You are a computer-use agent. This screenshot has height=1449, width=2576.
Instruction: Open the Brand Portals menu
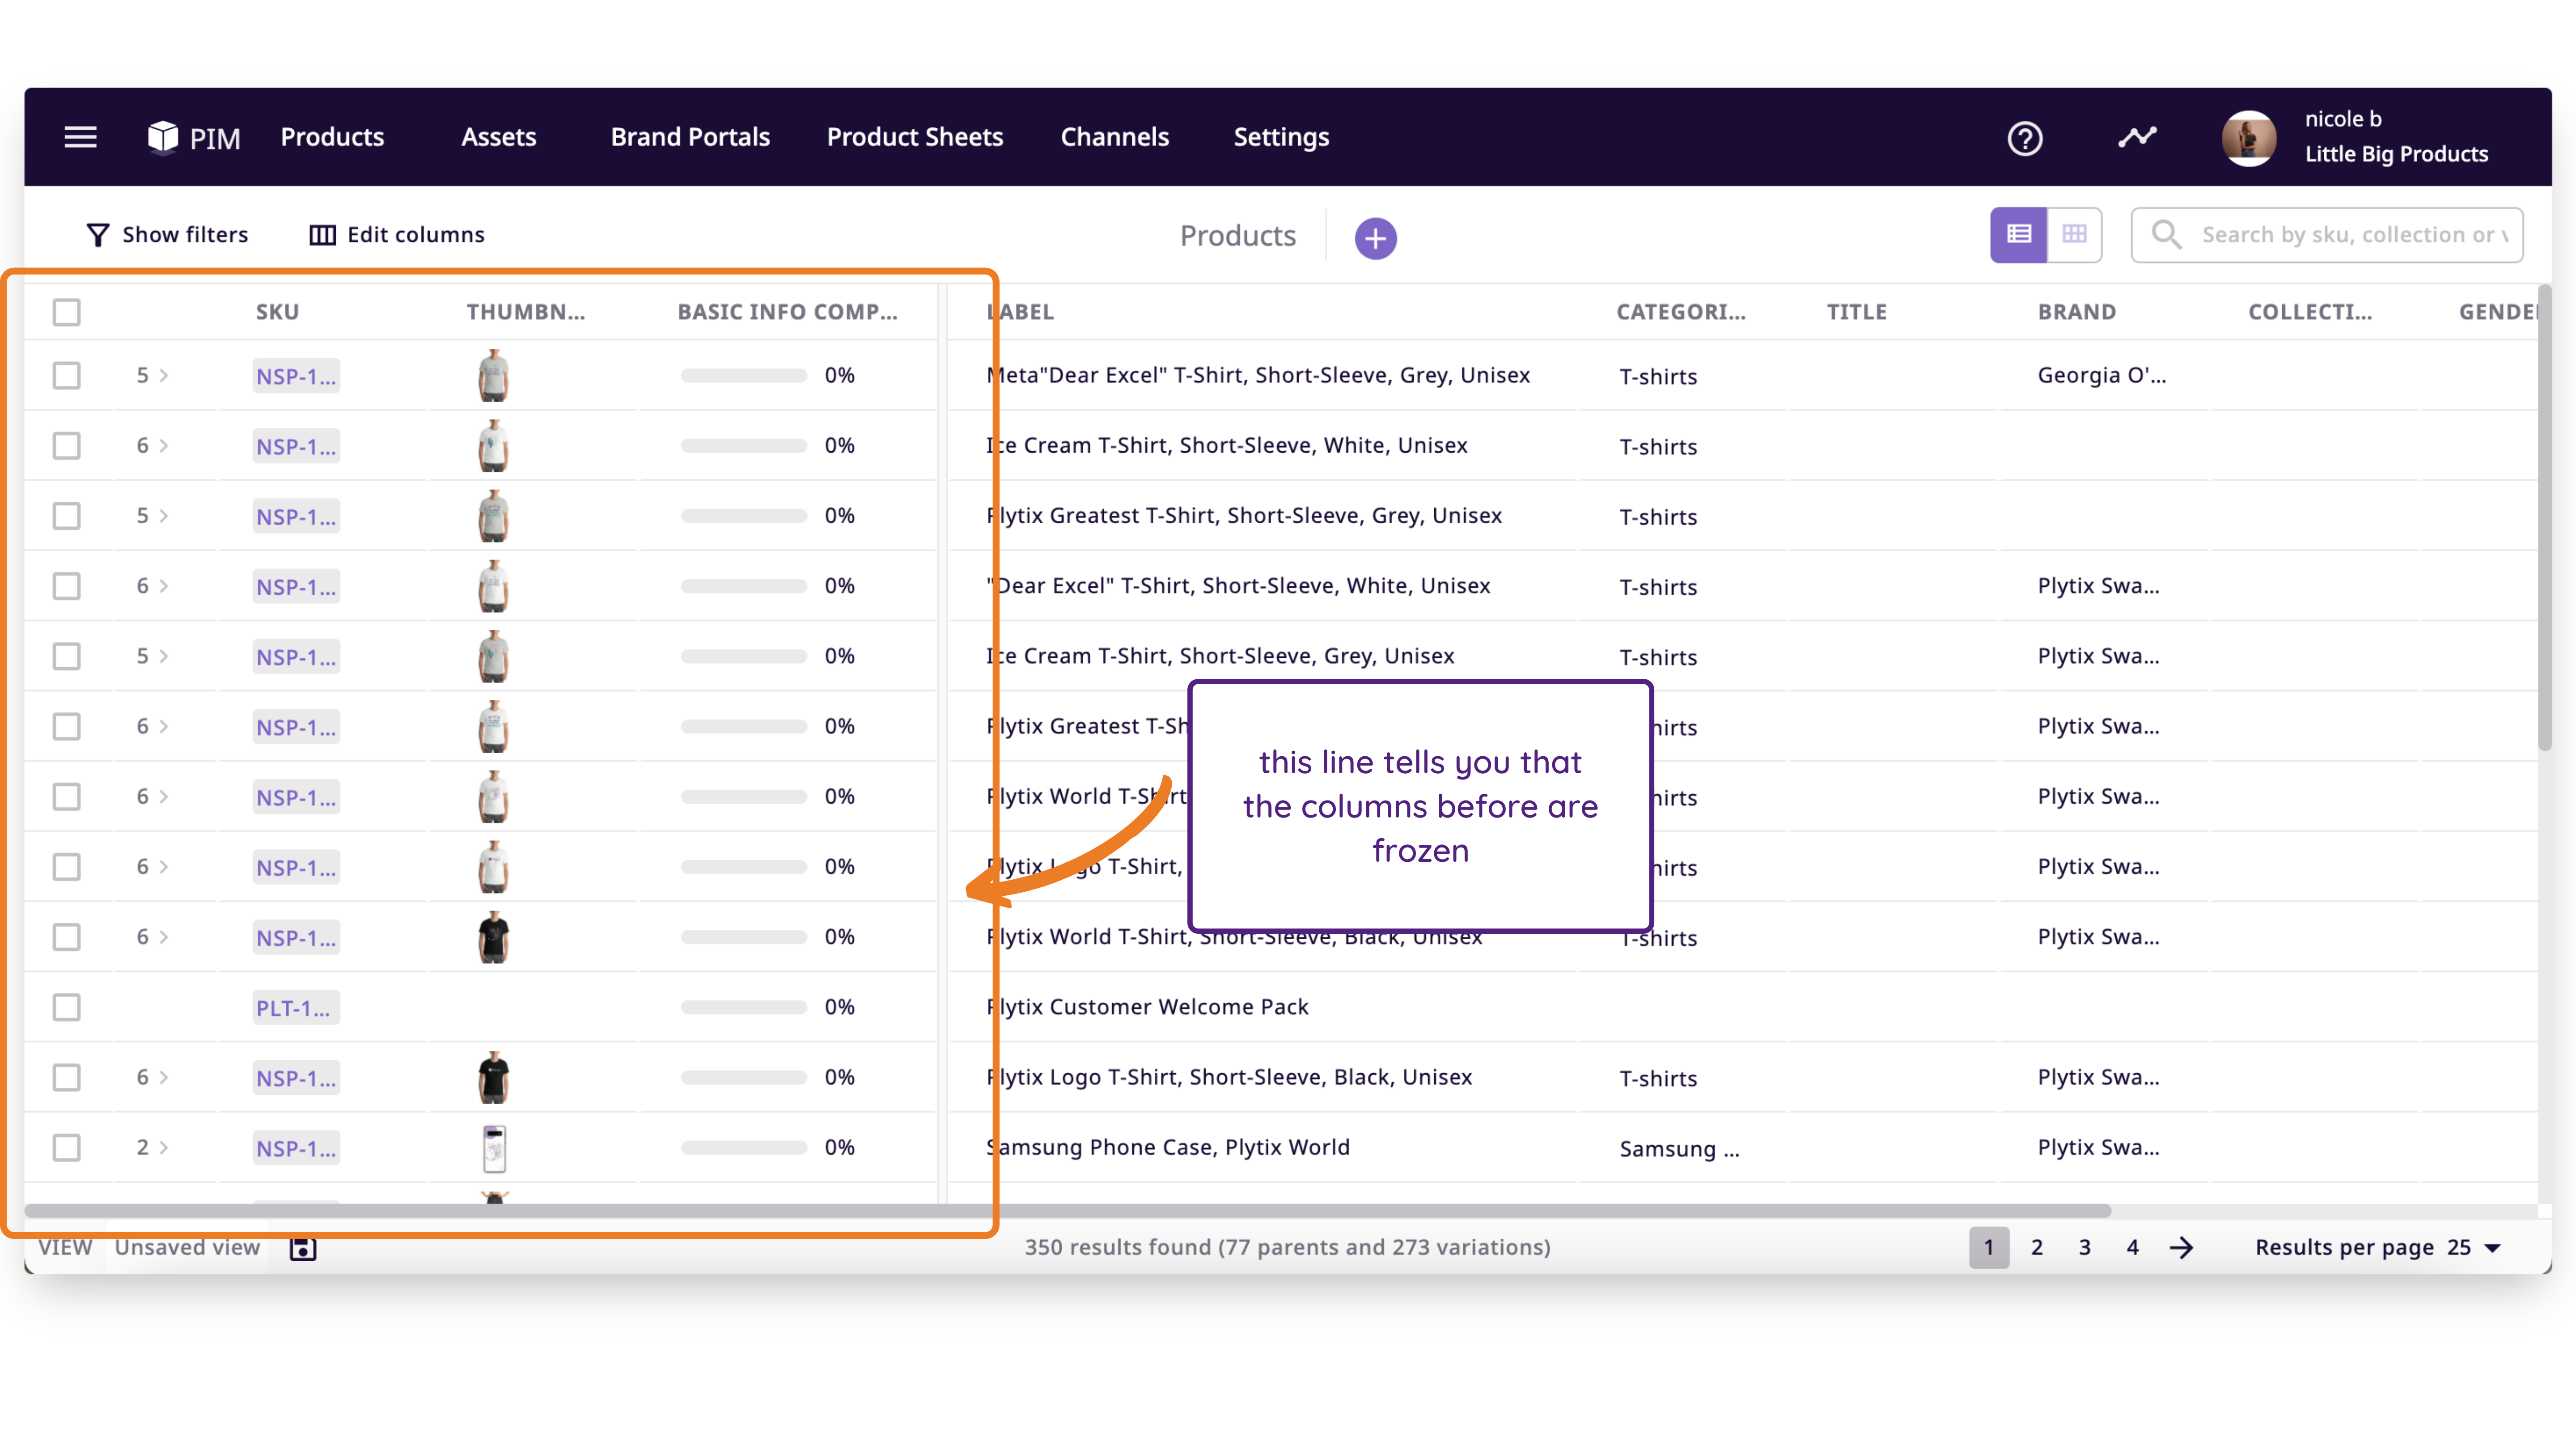tap(690, 137)
